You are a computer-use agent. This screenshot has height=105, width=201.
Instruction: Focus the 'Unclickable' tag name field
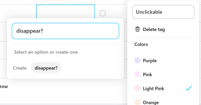pos(163,12)
